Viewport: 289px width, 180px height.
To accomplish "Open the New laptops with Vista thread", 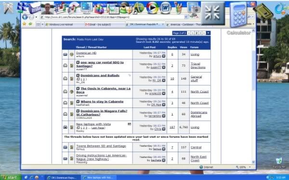I will coord(93,124).
